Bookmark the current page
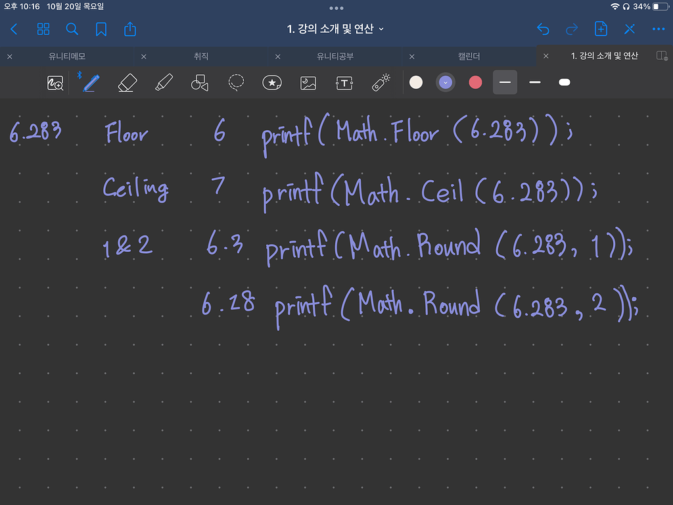Image resolution: width=673 pixels, height=505 pixels. 101,29
